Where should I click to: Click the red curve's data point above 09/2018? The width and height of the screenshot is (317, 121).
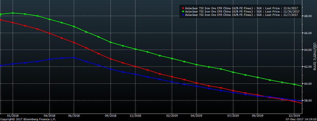pyautogui.click(x=110, y=59)
